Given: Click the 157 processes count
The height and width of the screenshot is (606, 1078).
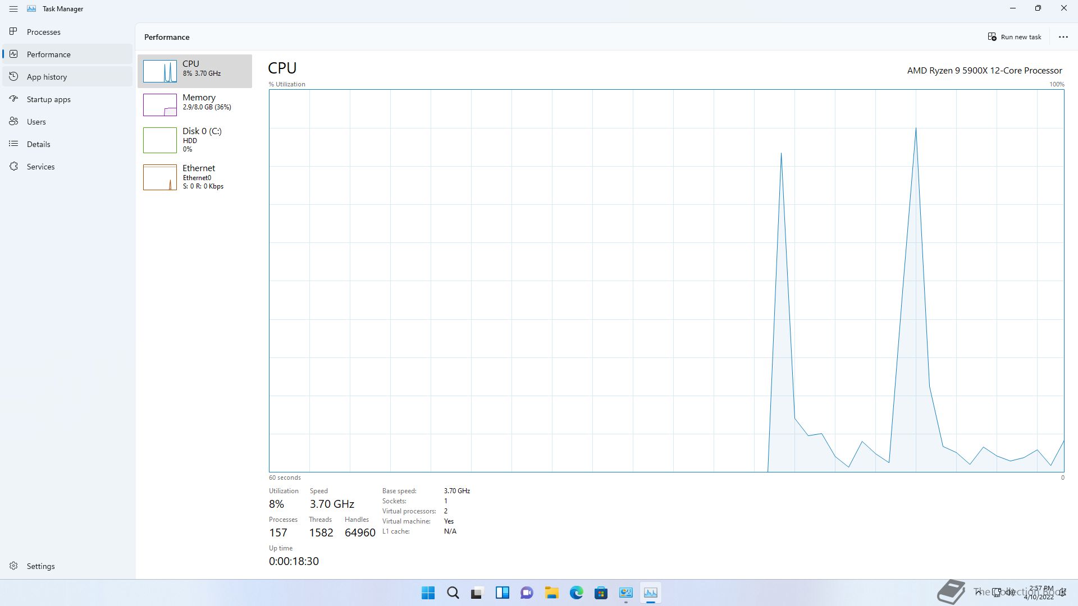Looking at the screenshot, I should 278,532.
